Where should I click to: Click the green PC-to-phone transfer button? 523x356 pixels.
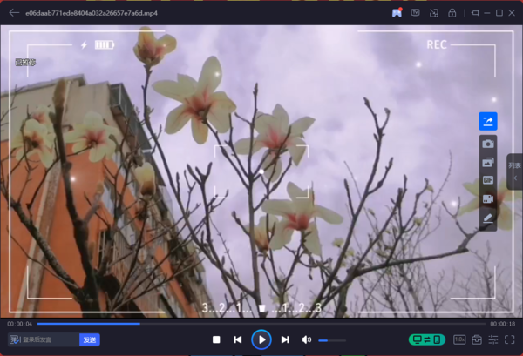(x=427, y=339)
